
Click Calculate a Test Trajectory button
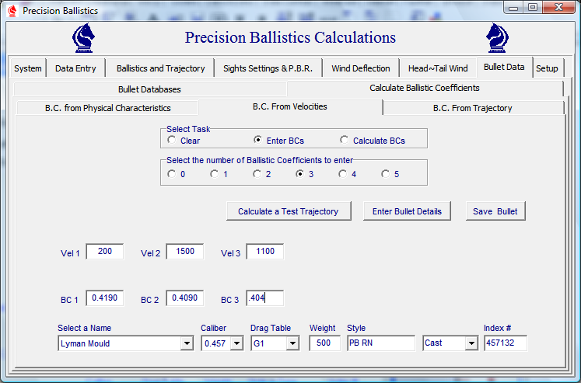[288, 211]
